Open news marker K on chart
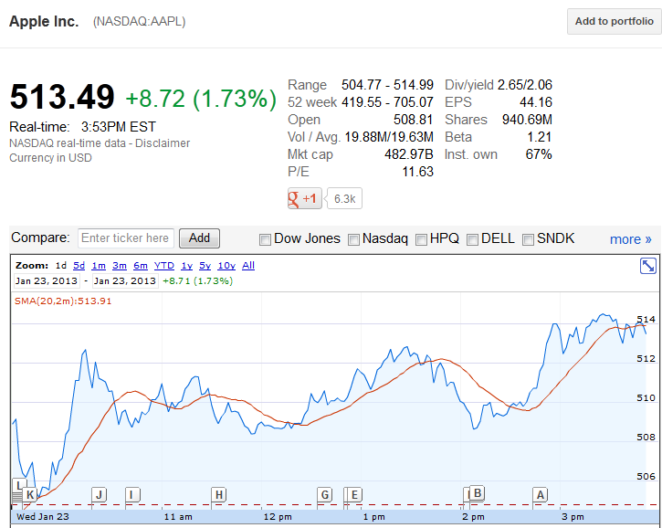Viewport: 662px width, 528px height. [x=30, y=494]
